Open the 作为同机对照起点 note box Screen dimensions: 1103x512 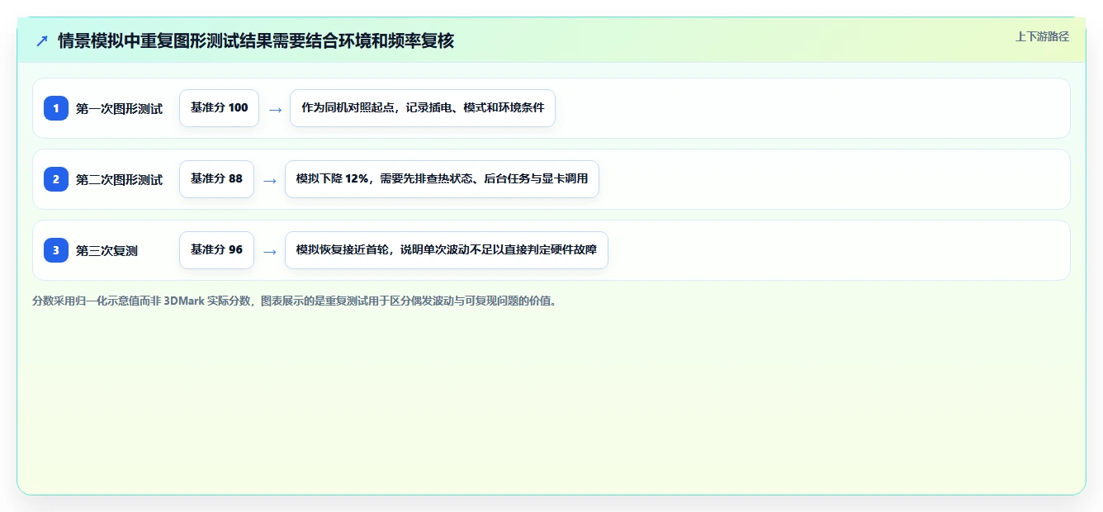click(423, 108)
